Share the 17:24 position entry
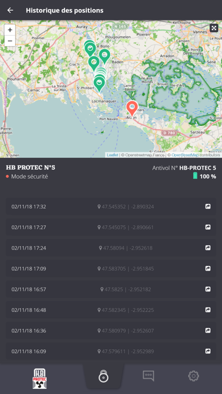The image size is (222, 394). point(208,248)
